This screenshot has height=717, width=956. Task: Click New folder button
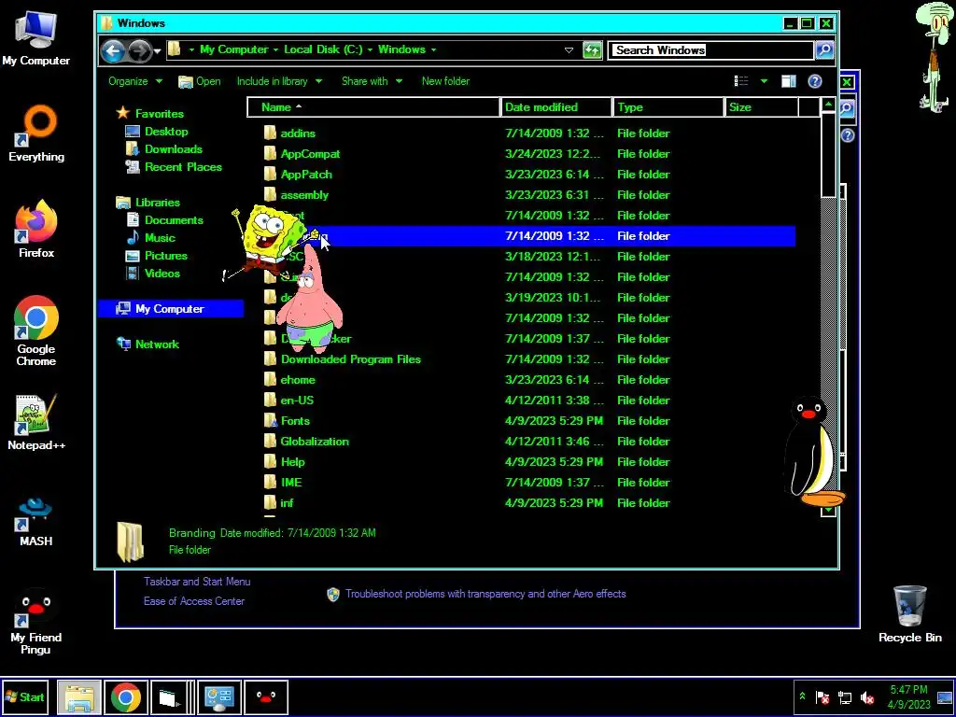coord(445,81)
